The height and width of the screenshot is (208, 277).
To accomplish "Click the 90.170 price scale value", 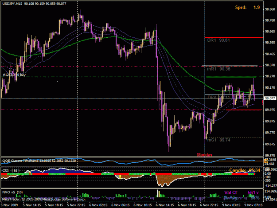I will pyautogui.click(x=270, y=88).
